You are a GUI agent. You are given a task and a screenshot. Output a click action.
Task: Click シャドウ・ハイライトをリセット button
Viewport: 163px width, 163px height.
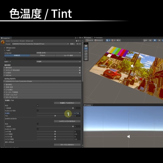[67, 121]
